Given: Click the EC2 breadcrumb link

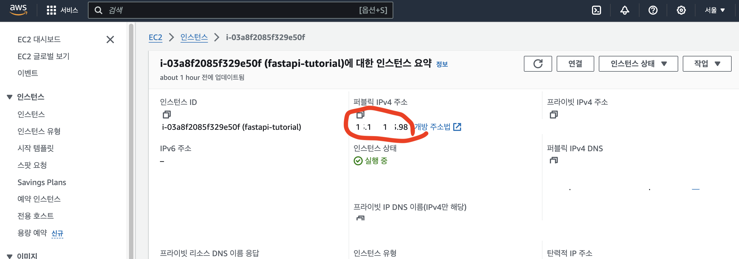Looking at the screenshot, I should tap(155, 38).
